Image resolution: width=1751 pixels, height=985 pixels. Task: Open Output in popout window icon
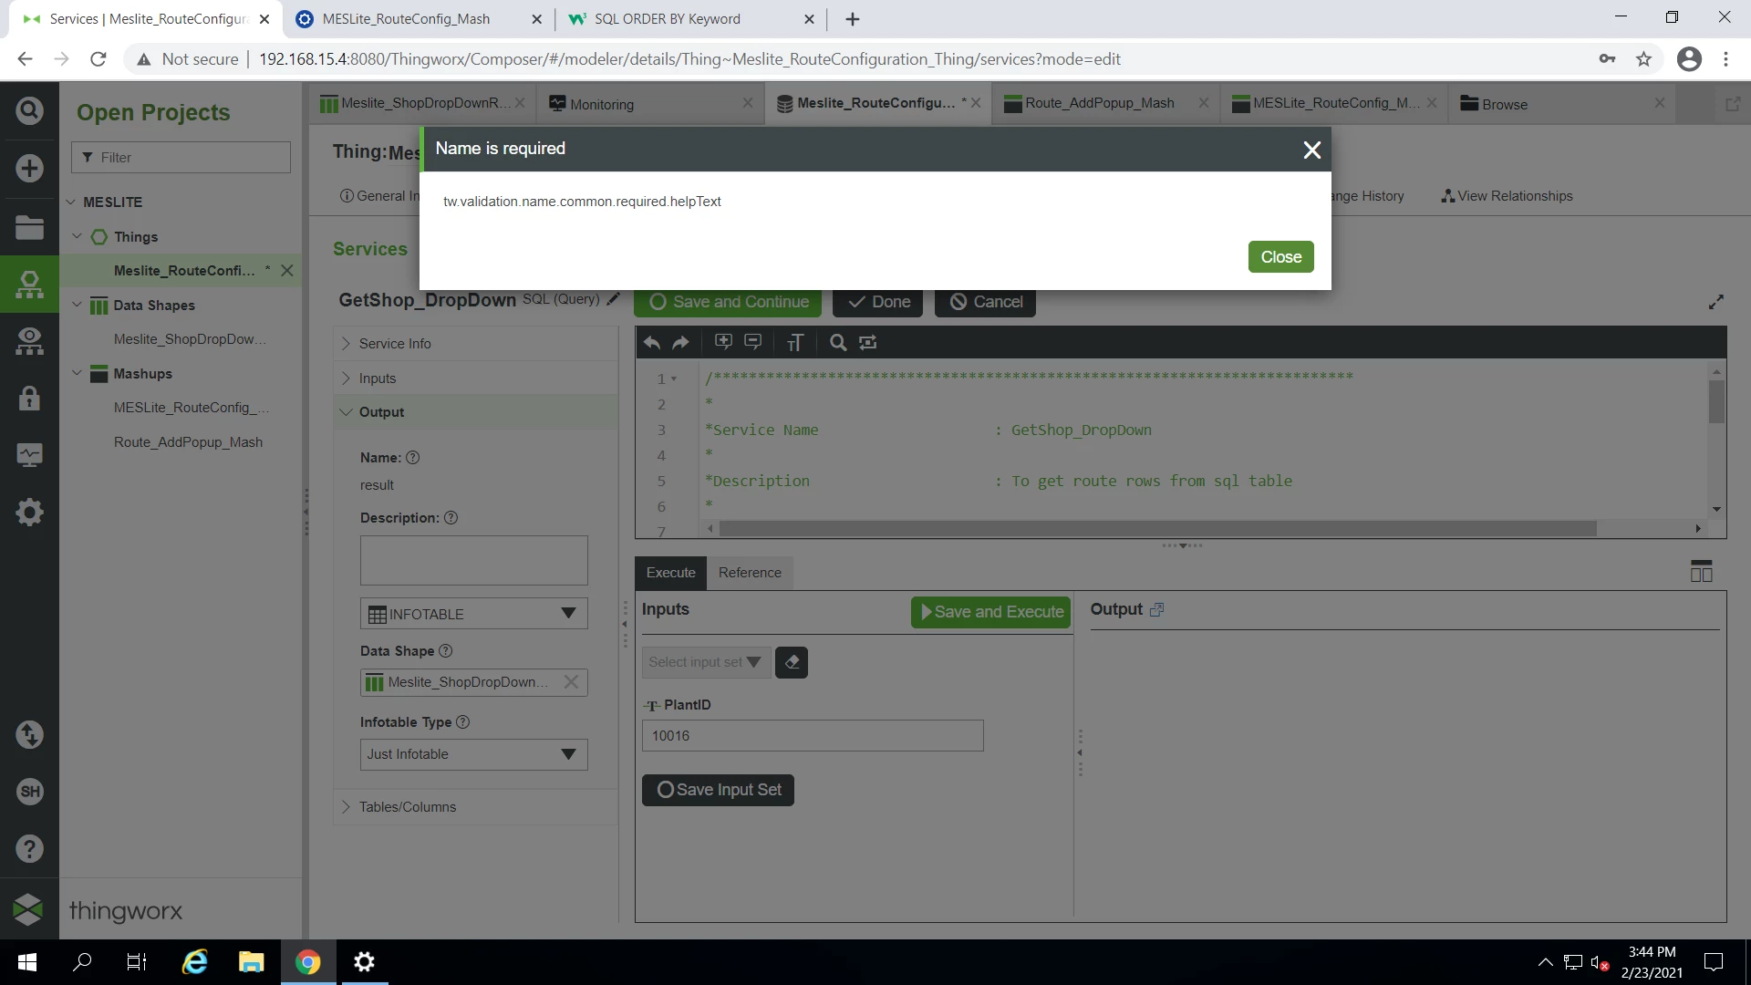[1157, 610]
